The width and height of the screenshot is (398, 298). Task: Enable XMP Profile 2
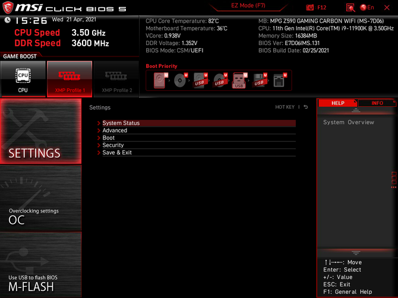point(116,79)
